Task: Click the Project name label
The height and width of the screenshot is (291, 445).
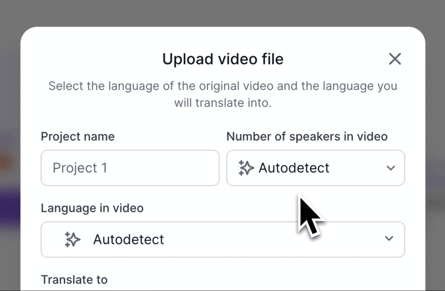Action: [x=77, y=137]
